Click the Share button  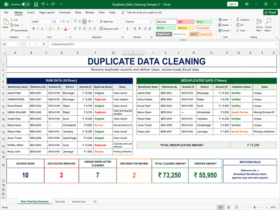click(270, 12)
